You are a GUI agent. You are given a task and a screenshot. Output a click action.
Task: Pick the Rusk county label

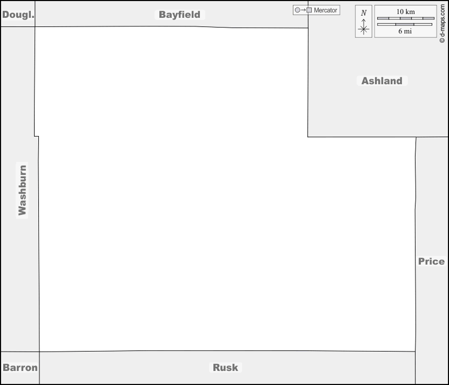pyautogui.click(x=225, y=368)
